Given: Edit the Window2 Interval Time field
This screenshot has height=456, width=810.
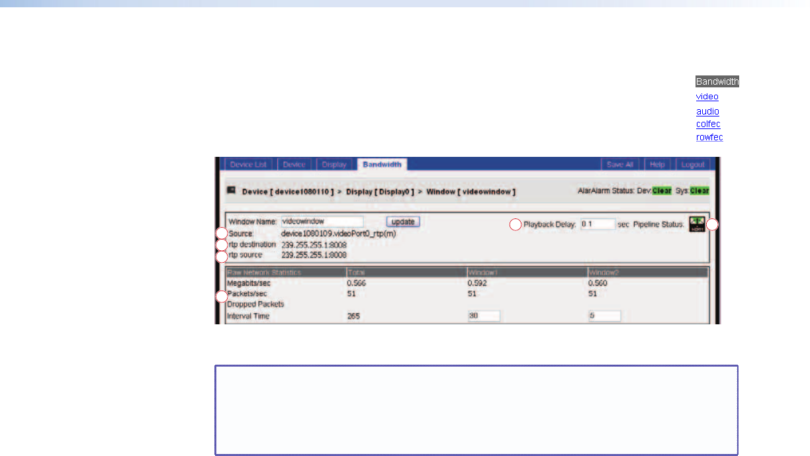Looking at the screenshot, I should coord(604,316).
